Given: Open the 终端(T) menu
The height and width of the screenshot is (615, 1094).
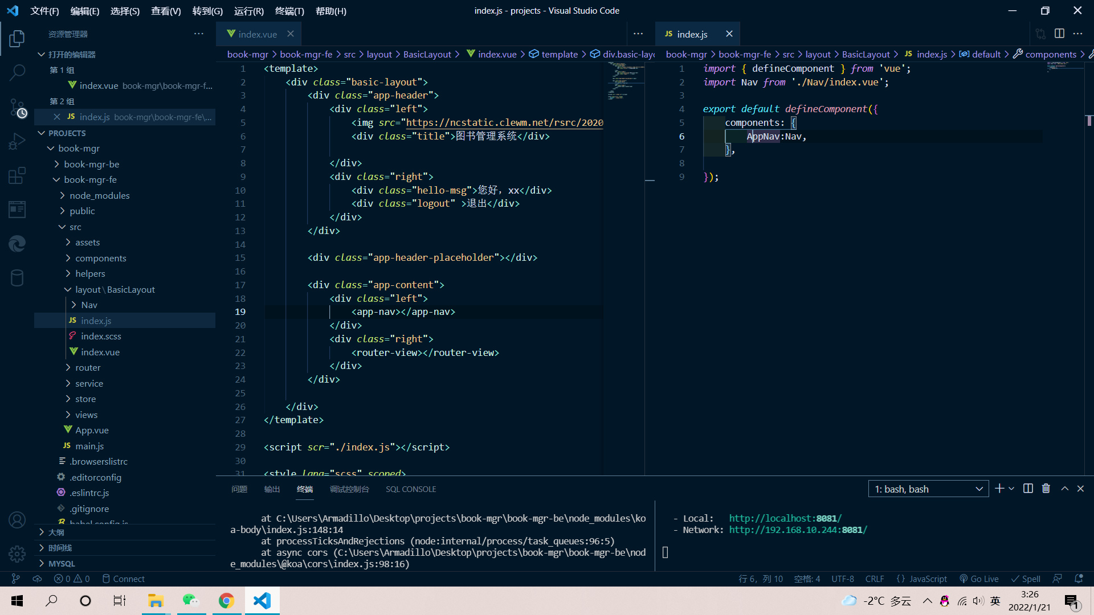Looking at the screenshot, I should click(x=289, y=11).
